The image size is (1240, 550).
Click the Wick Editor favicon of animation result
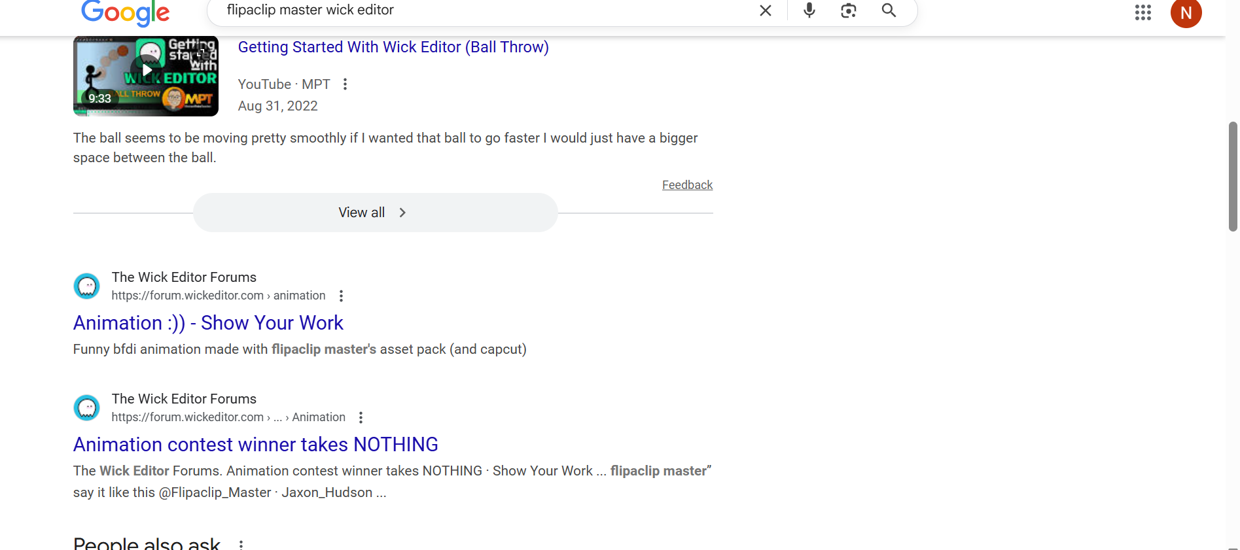click(86, 286)
